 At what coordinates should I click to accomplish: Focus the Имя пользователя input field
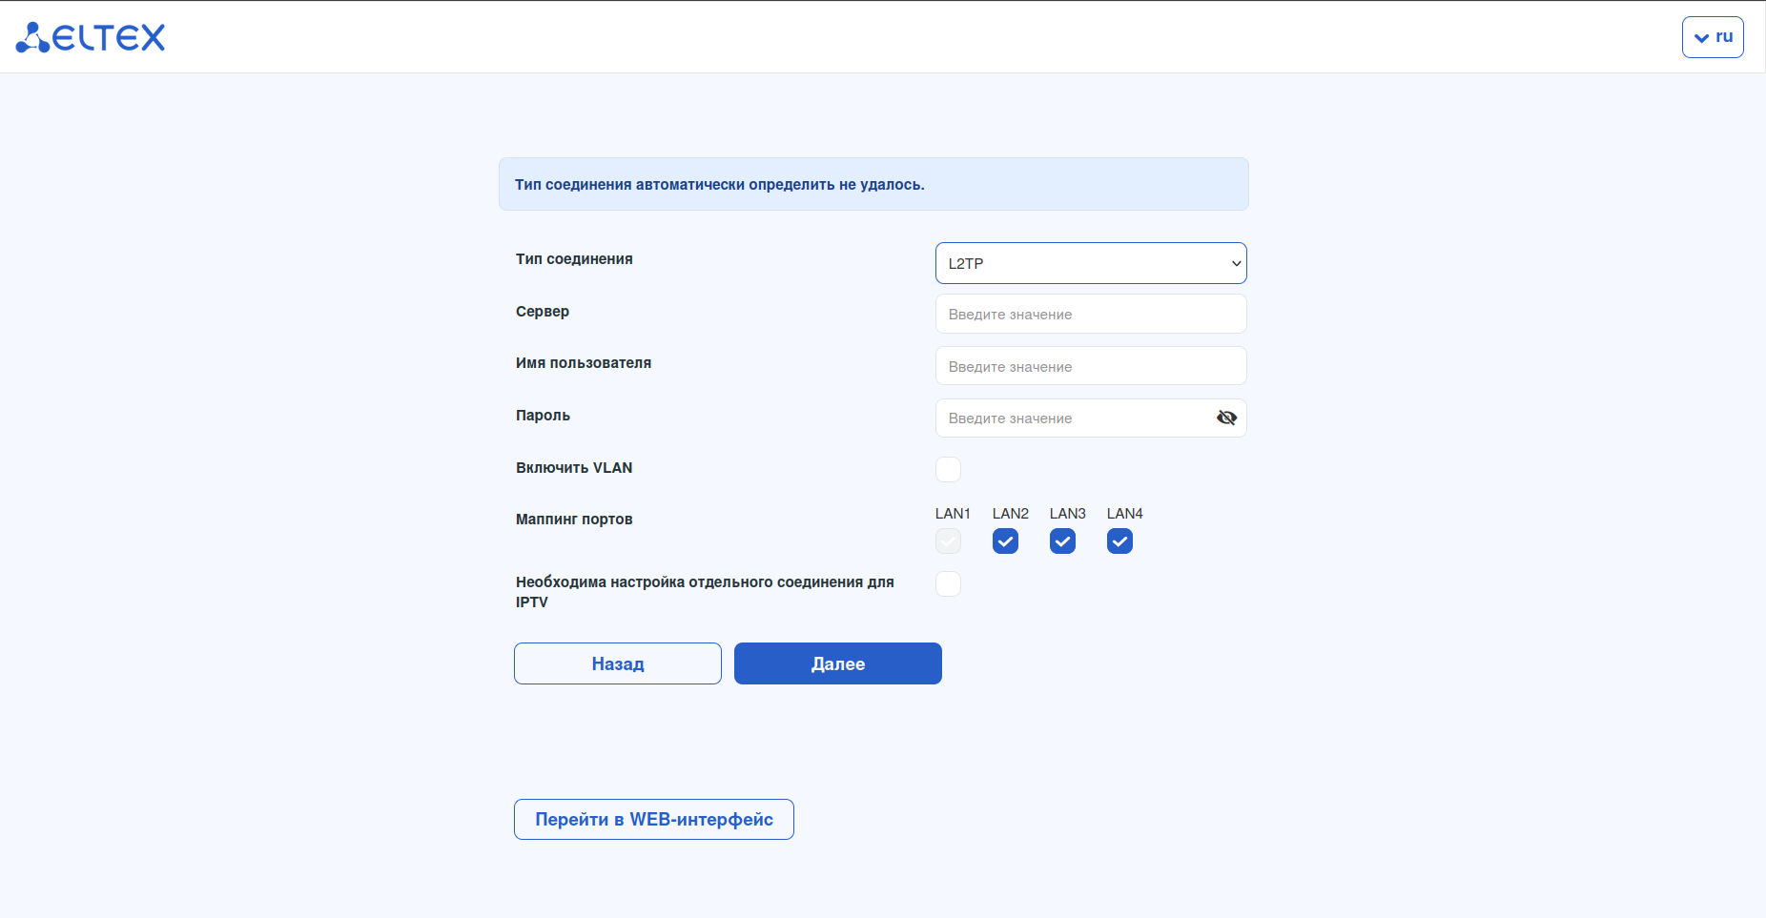coord(1091,366)
